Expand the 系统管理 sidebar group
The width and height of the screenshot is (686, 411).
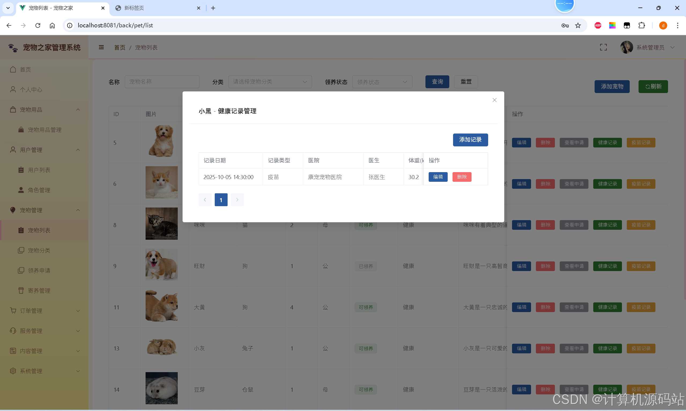pyautogui.click(x=44, y=371)
